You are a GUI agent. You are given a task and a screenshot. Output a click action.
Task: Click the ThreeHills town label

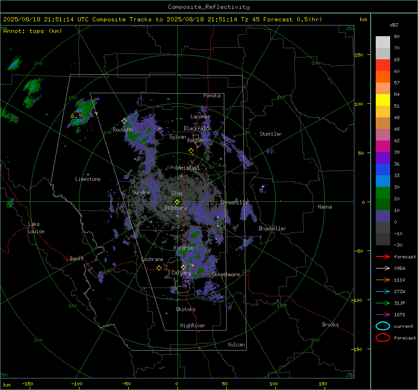click(x=234, y=203)
